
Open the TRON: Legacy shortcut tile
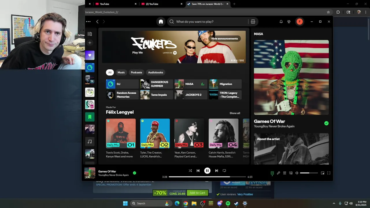click(x=225, y=95)
